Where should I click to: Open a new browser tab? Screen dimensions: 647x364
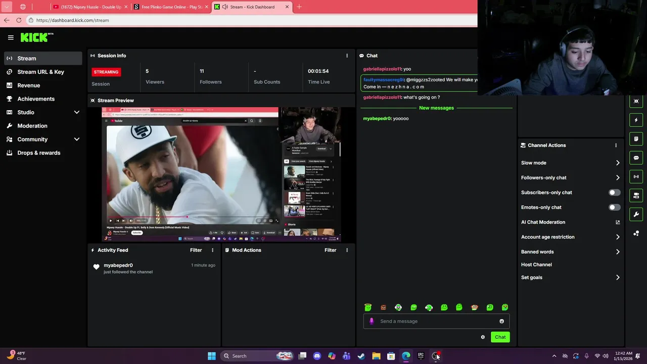[299, 7]
